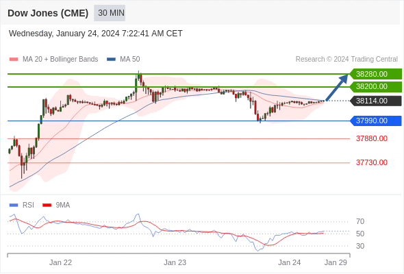Viewport: 404px width, 274px height.
Task: Click the 9MA red legend swatch
Action: (47, 206)
